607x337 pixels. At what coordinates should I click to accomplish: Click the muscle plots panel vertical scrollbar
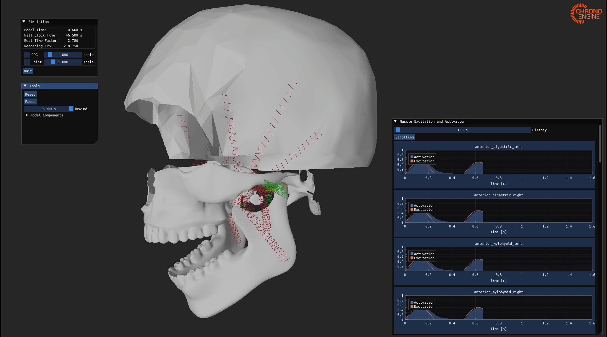click(x=600, y=144)
